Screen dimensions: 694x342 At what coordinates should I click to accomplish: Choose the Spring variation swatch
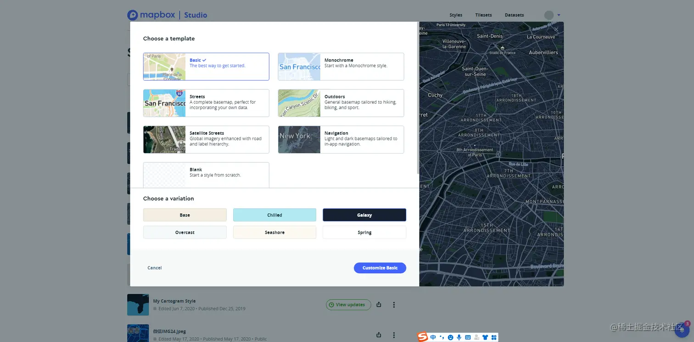click(x=364, y=232)
